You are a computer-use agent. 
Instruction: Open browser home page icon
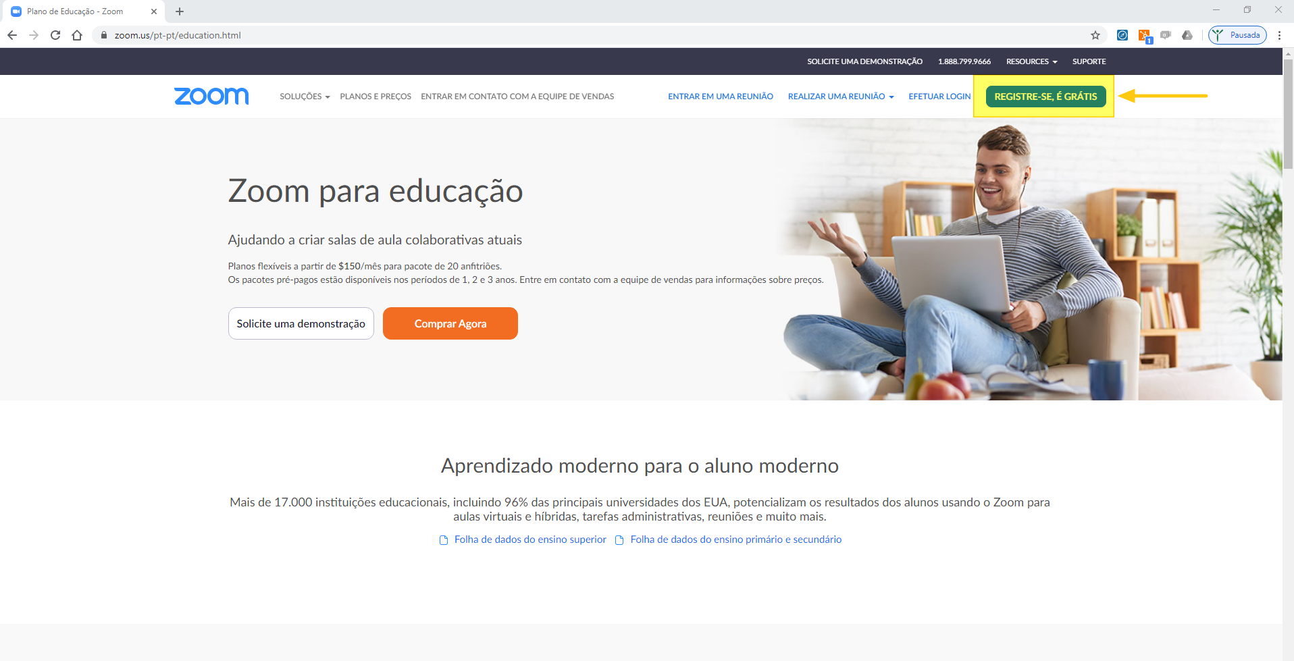[77, 35]
